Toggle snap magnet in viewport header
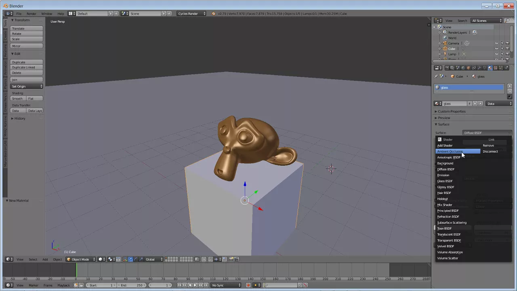Image resolution: width=517 pixels, height=291 pixels. pos(210,259)
